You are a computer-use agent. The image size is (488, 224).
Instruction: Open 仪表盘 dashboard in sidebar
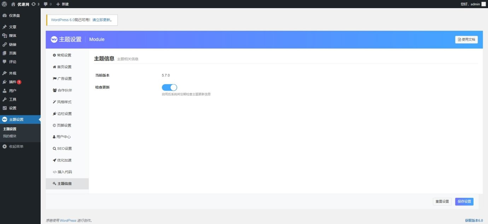[20, 16]
